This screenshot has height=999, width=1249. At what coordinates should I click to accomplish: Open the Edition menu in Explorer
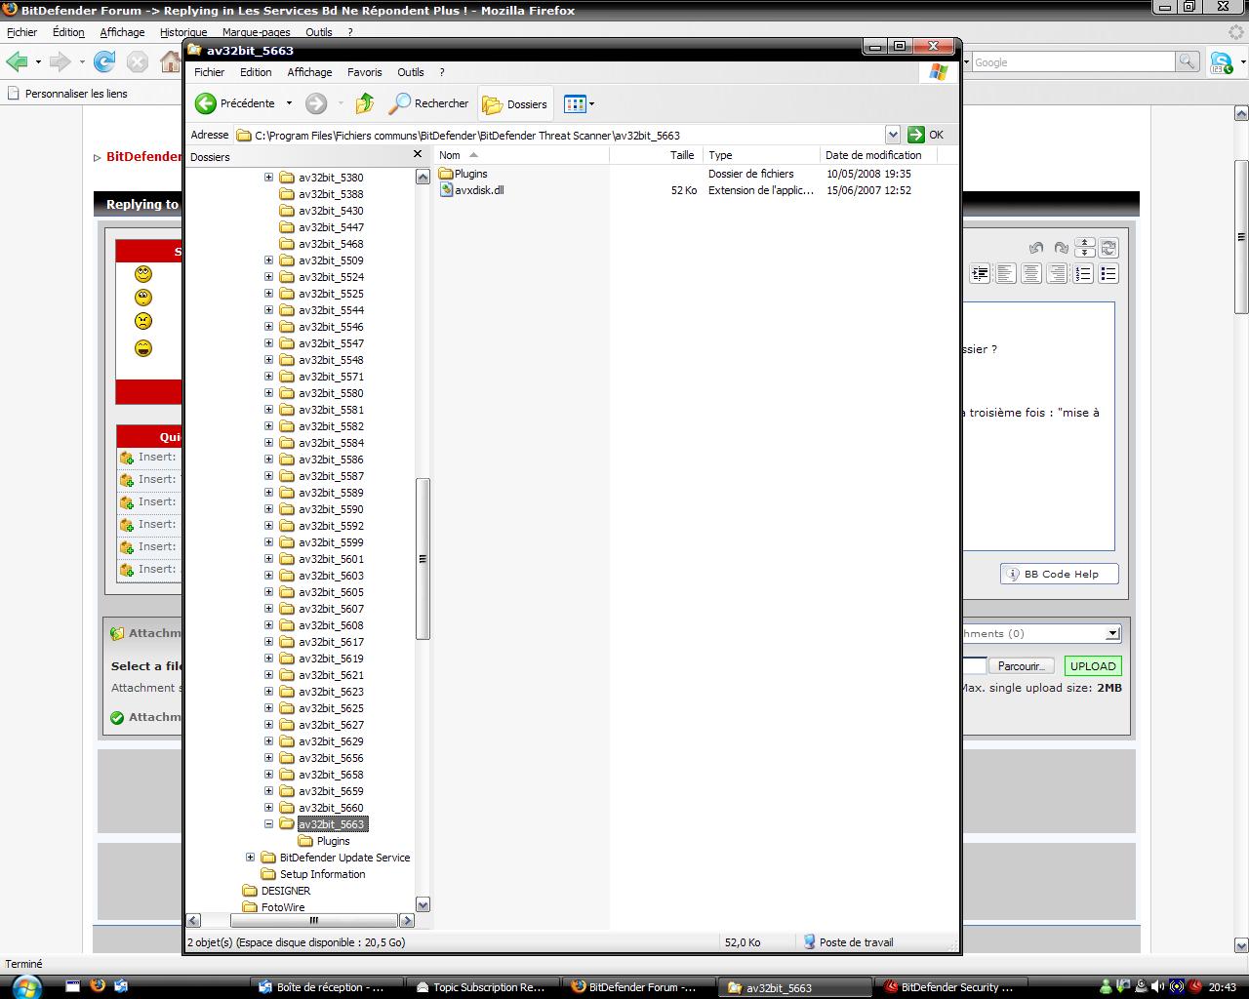pos(256,72)
